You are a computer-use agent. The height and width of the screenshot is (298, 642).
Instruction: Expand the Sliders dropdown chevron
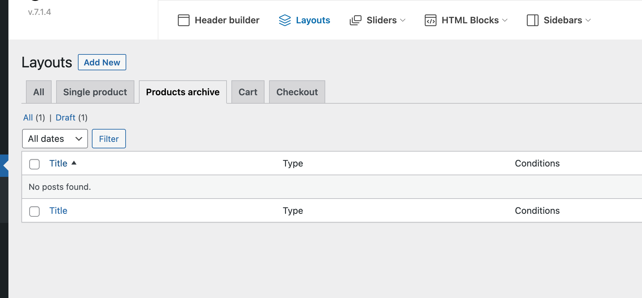click(x=403, y=20)
